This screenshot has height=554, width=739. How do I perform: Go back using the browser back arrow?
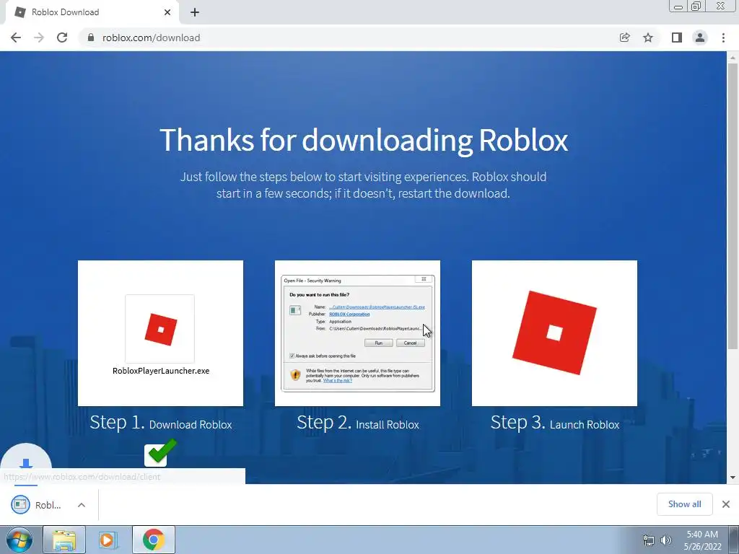(x=16, y=38)
